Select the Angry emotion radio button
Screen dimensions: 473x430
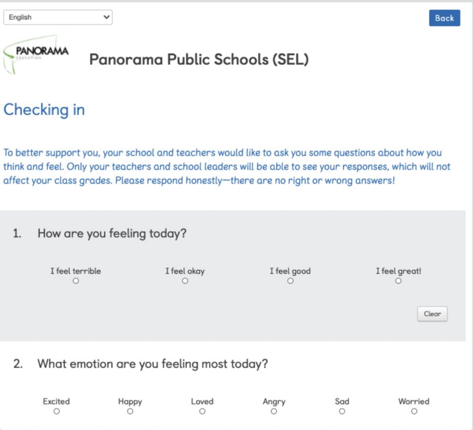pyautogui.click(x=273, y=412)
